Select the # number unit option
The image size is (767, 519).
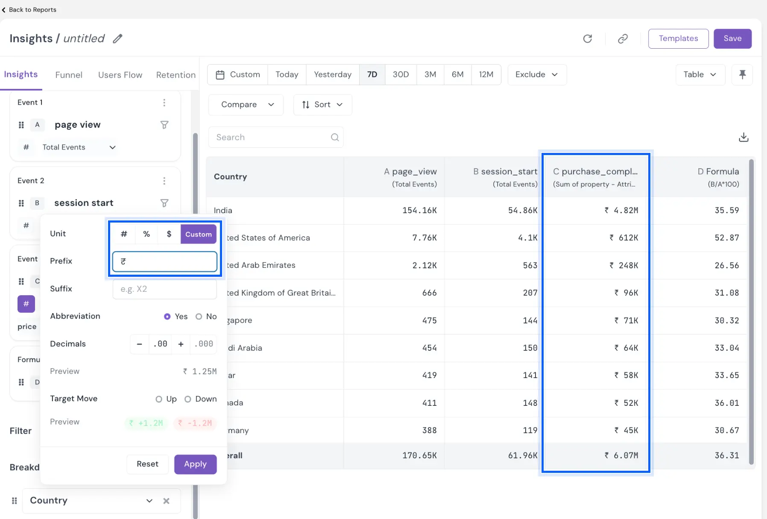coord(124,234)
